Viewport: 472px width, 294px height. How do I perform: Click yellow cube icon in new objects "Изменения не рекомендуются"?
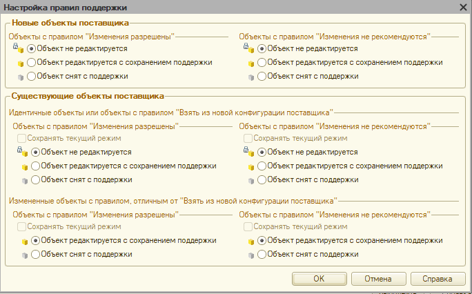tap(251, 63)
